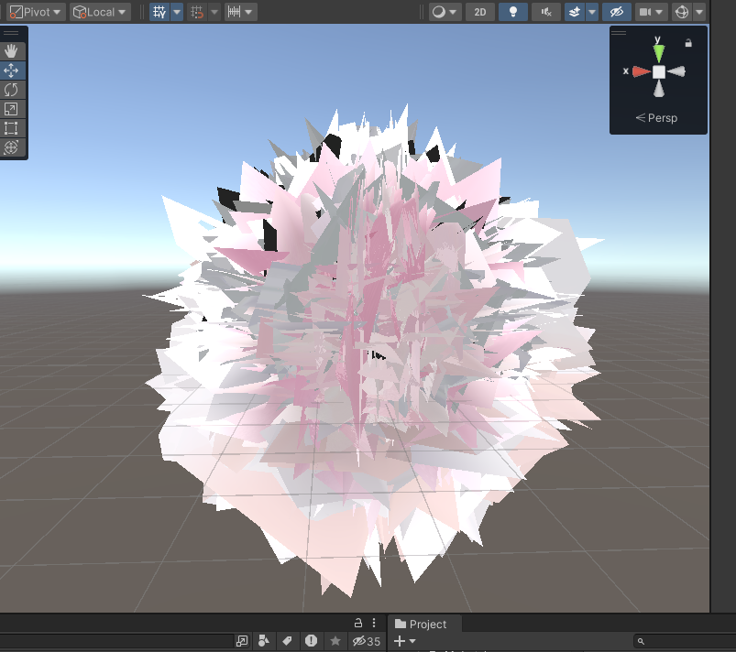Open the scene camera settings dropdown
The height and width of the screenshot is (652, 736).
650,12
